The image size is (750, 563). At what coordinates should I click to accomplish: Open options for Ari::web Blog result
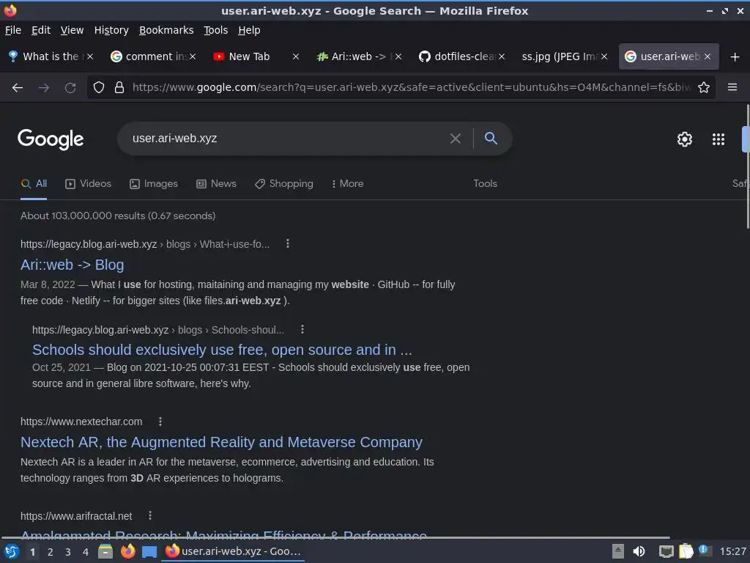click(287, 243)
